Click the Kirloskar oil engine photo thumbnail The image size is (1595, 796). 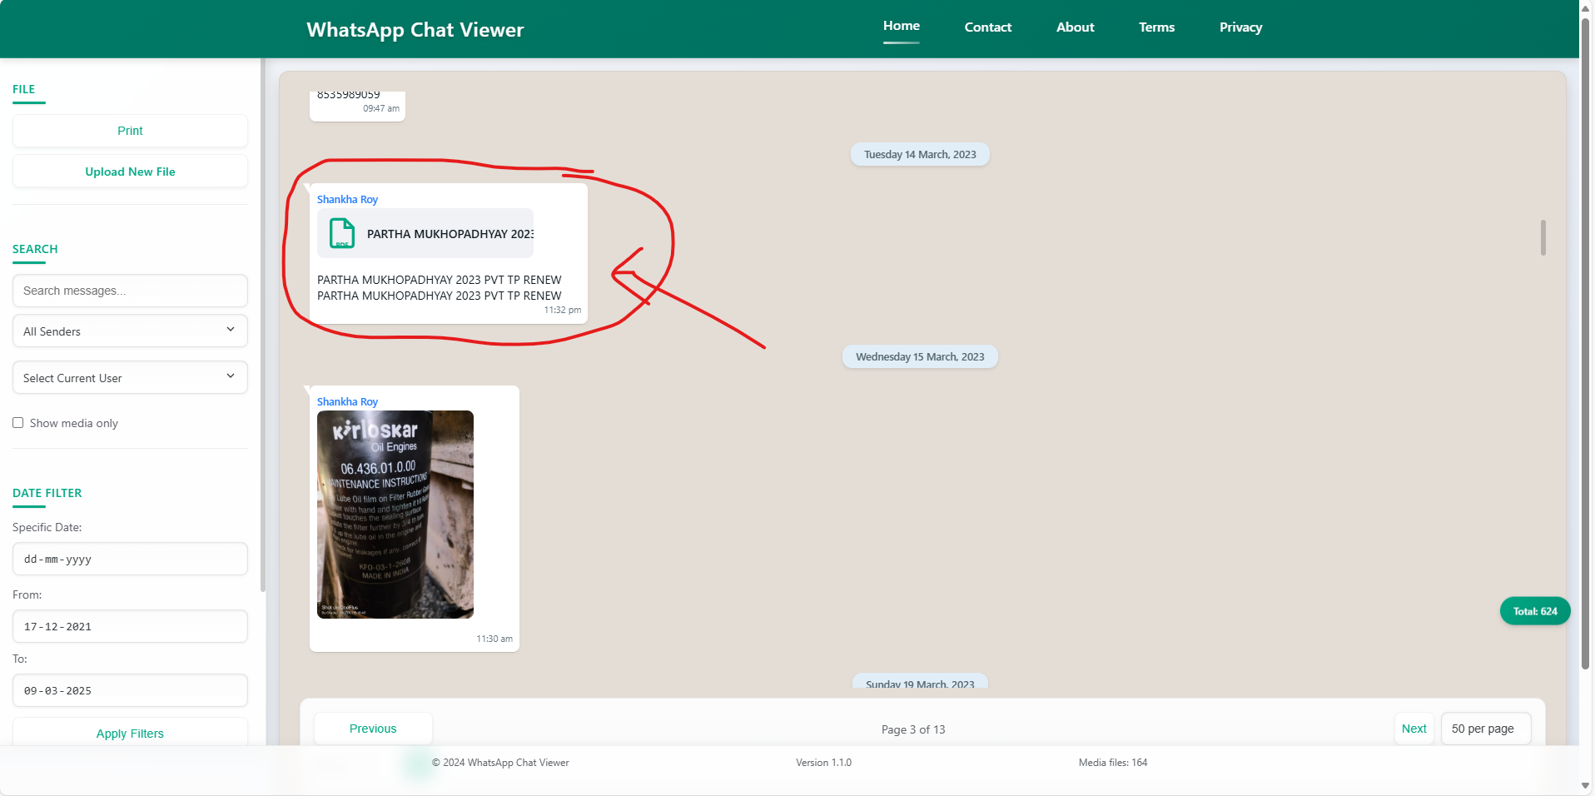coord(395,514)
